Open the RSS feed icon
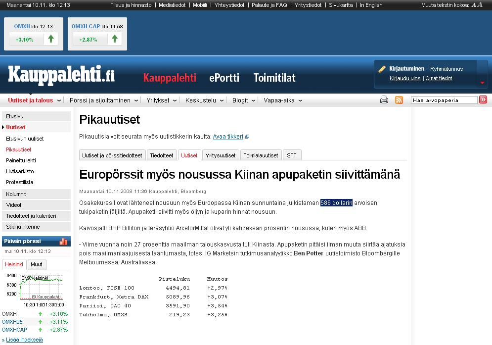This screenshot has width=492, height=345. [x=399, y=100]
